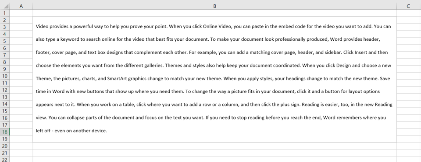Select row 9 header
This screenshot has width=421, height=162.
click(x=4, y=69)
